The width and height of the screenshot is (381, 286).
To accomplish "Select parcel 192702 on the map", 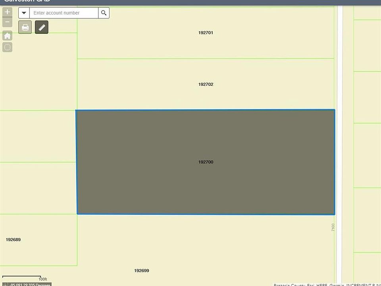I will pos(206,84).
